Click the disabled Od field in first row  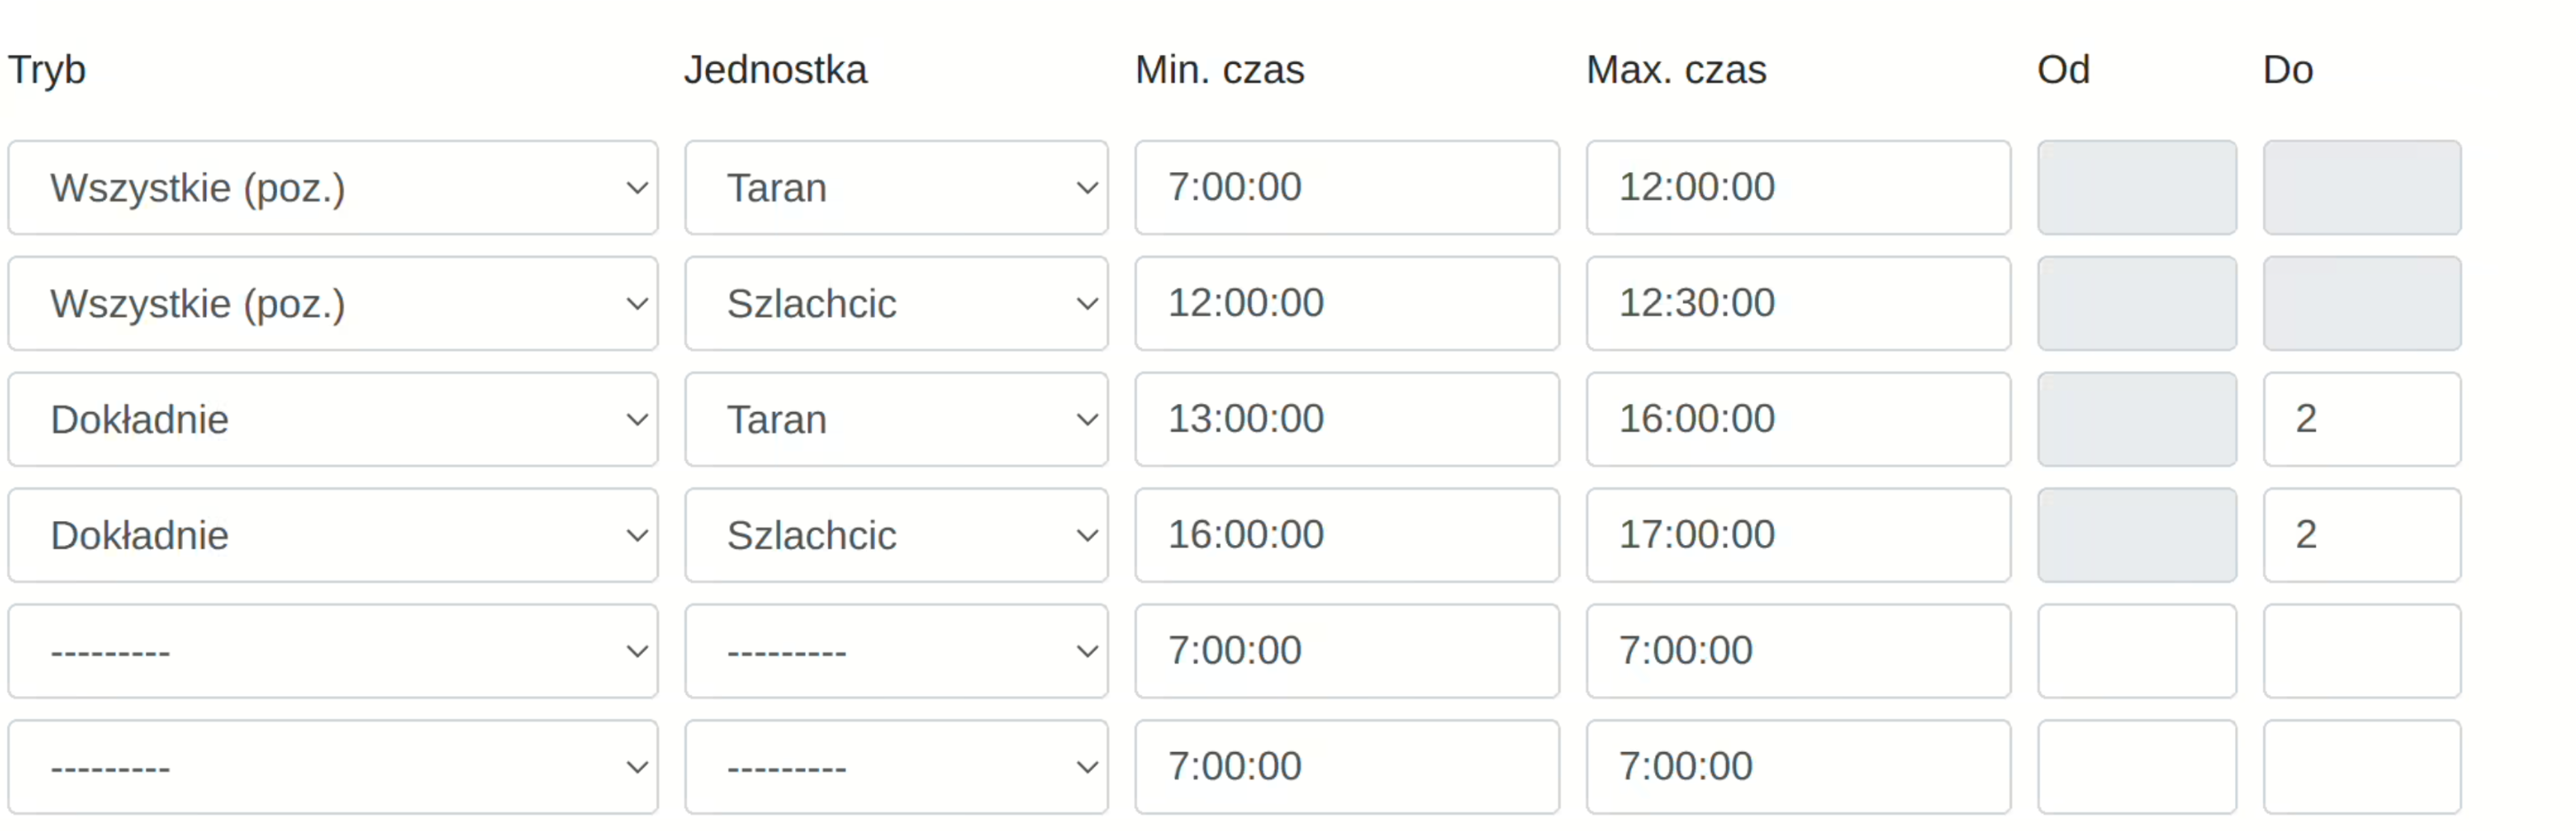click(2137, 188)
